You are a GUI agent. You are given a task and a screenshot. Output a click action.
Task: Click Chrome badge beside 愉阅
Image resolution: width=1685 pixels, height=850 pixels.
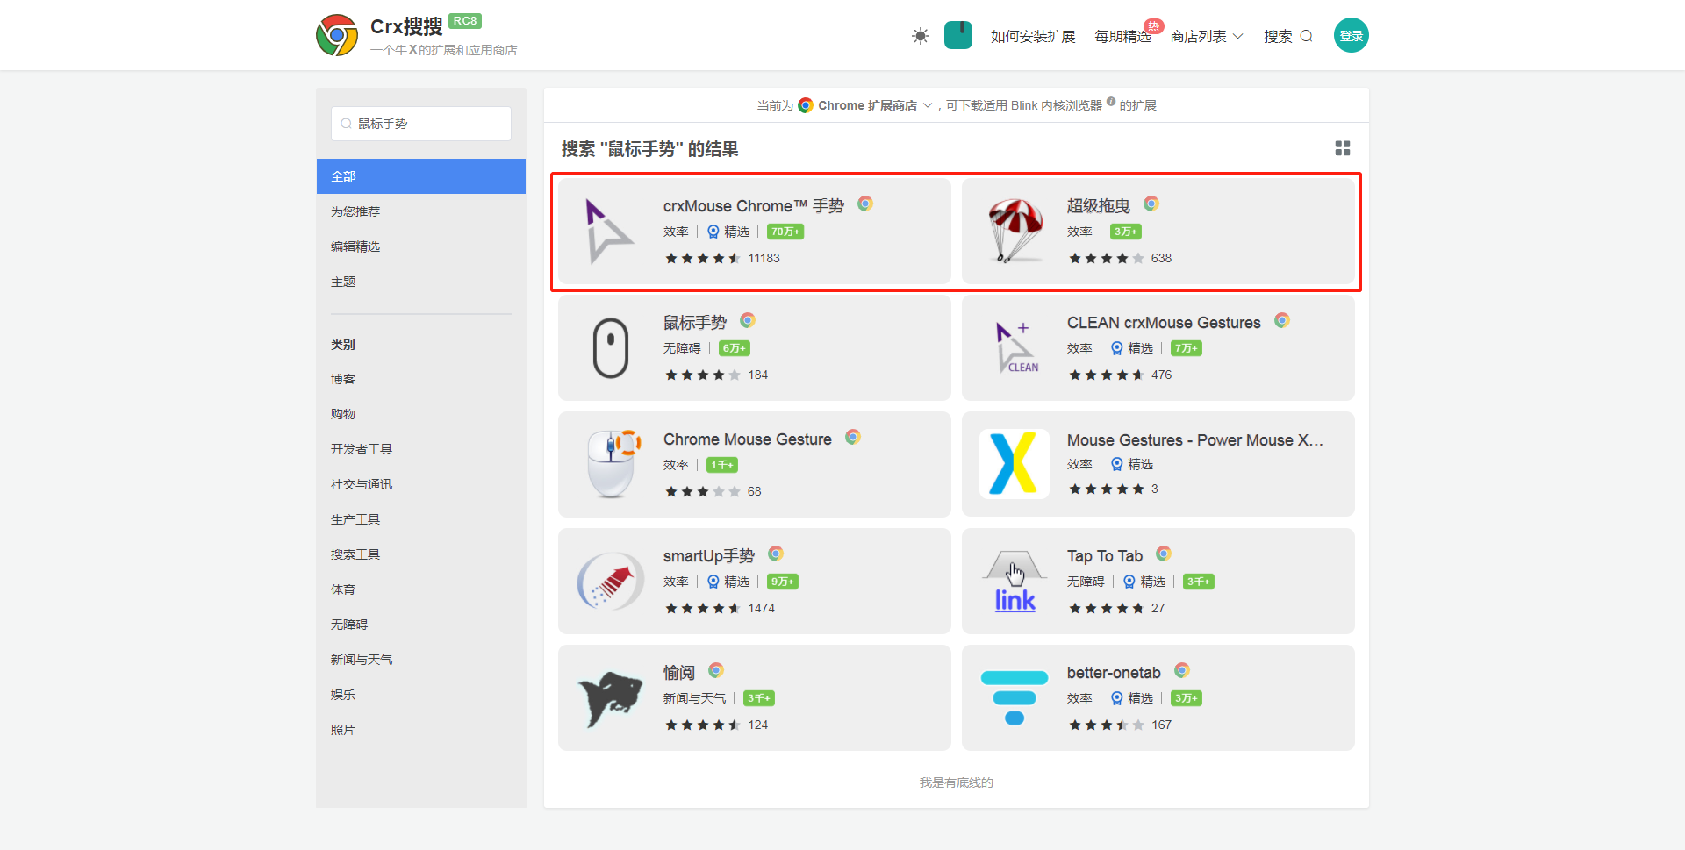click(716, 670)
